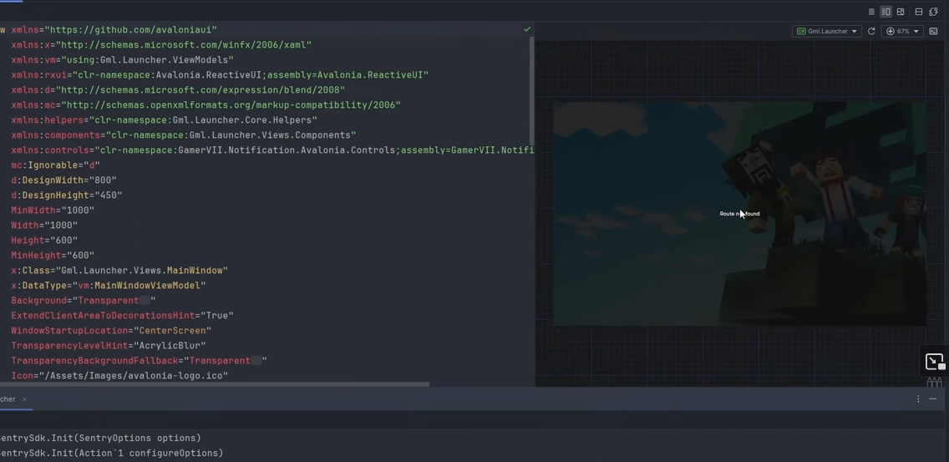Click the xmlns:d expression blend line
The image size is (949, 462).
pyautogui.click(x=178, y=89)
